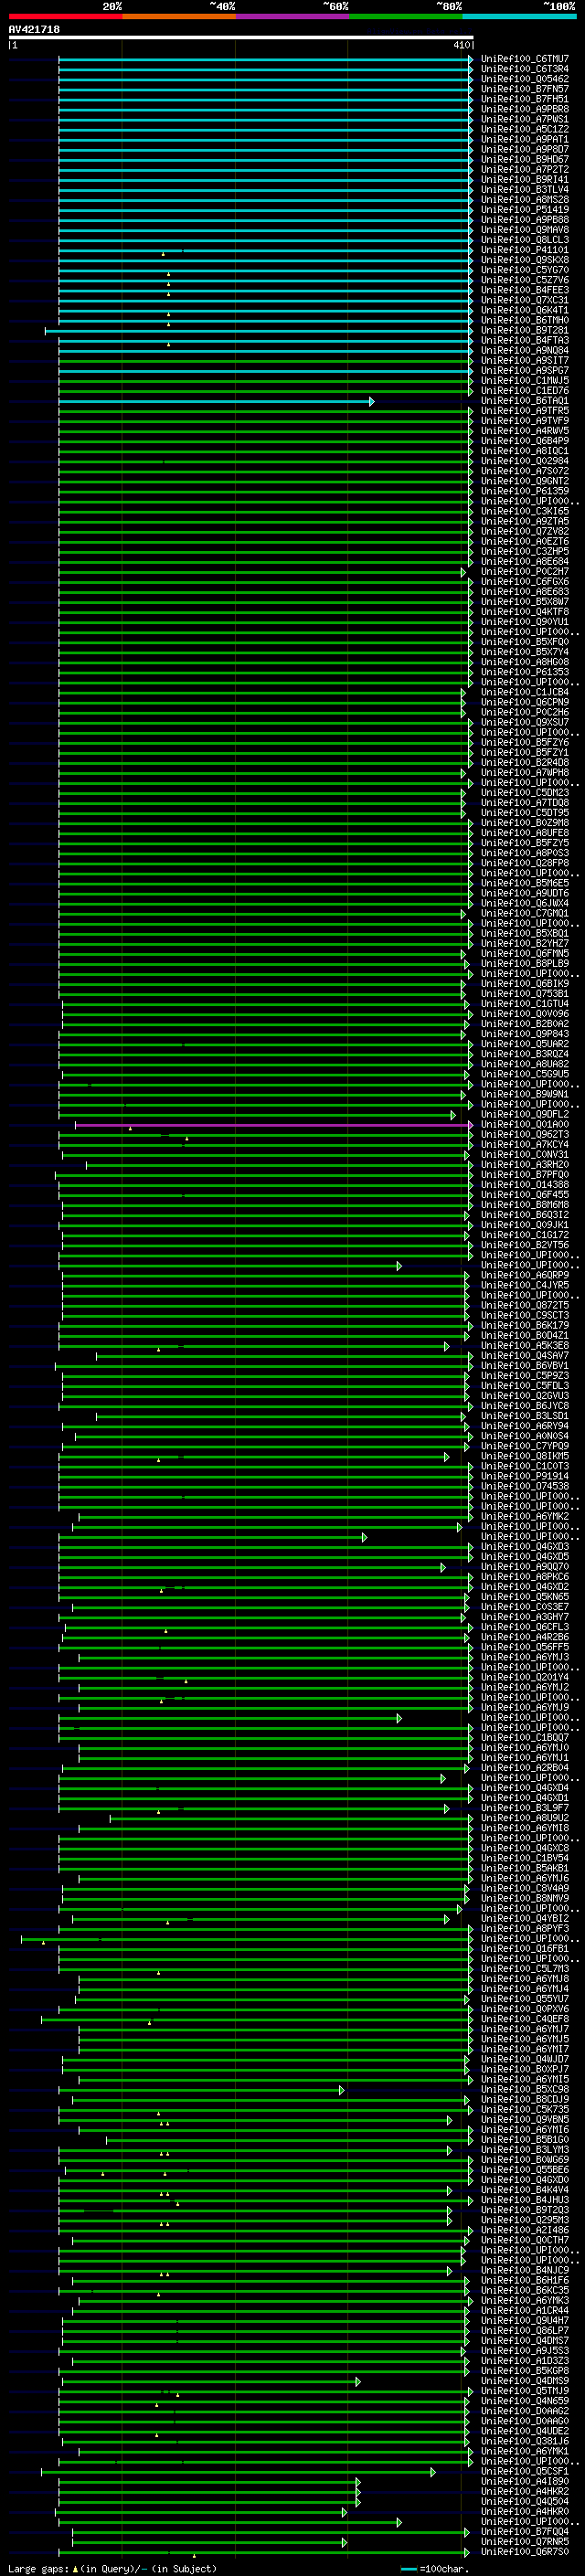Viewport: 585px width, 2576px height.
Task: Click hit name UniRef100_P61359
Action: pyautogui.click(x=525, y=491)
